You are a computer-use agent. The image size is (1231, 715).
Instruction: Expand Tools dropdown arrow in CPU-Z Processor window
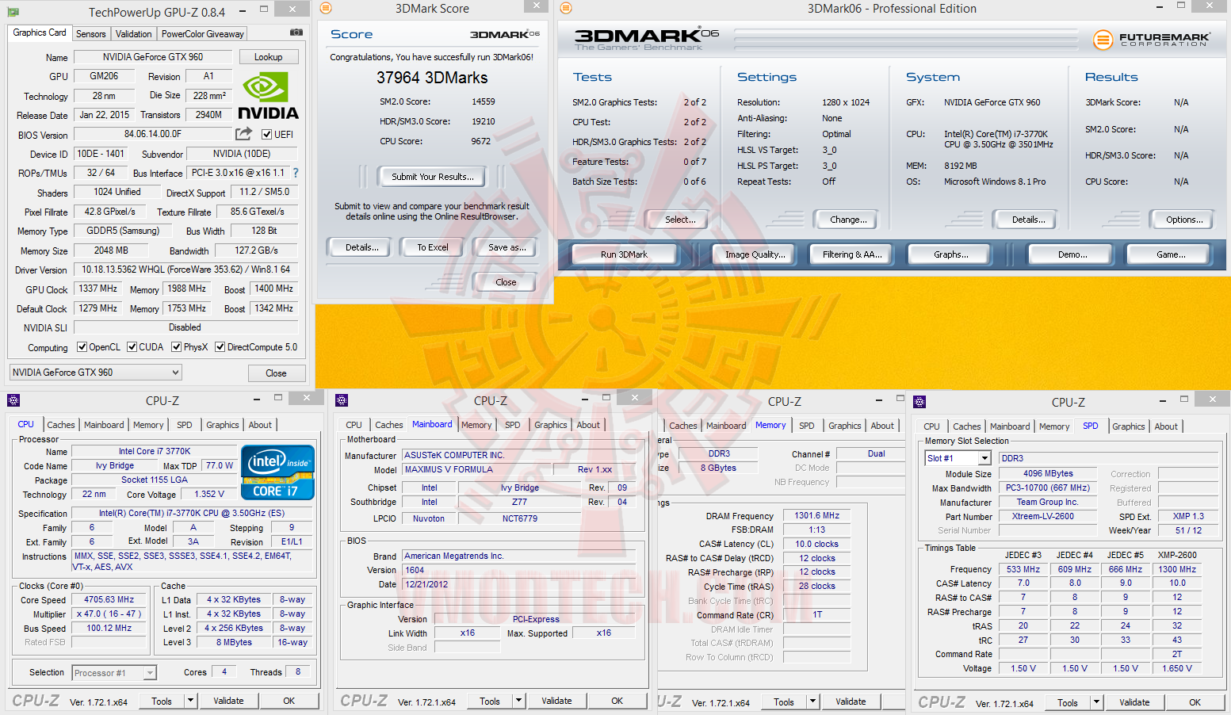pos(190,701)
